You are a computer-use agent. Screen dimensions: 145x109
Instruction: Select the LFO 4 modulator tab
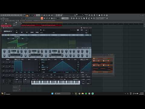pyautogui.click(x=62, y=59)
